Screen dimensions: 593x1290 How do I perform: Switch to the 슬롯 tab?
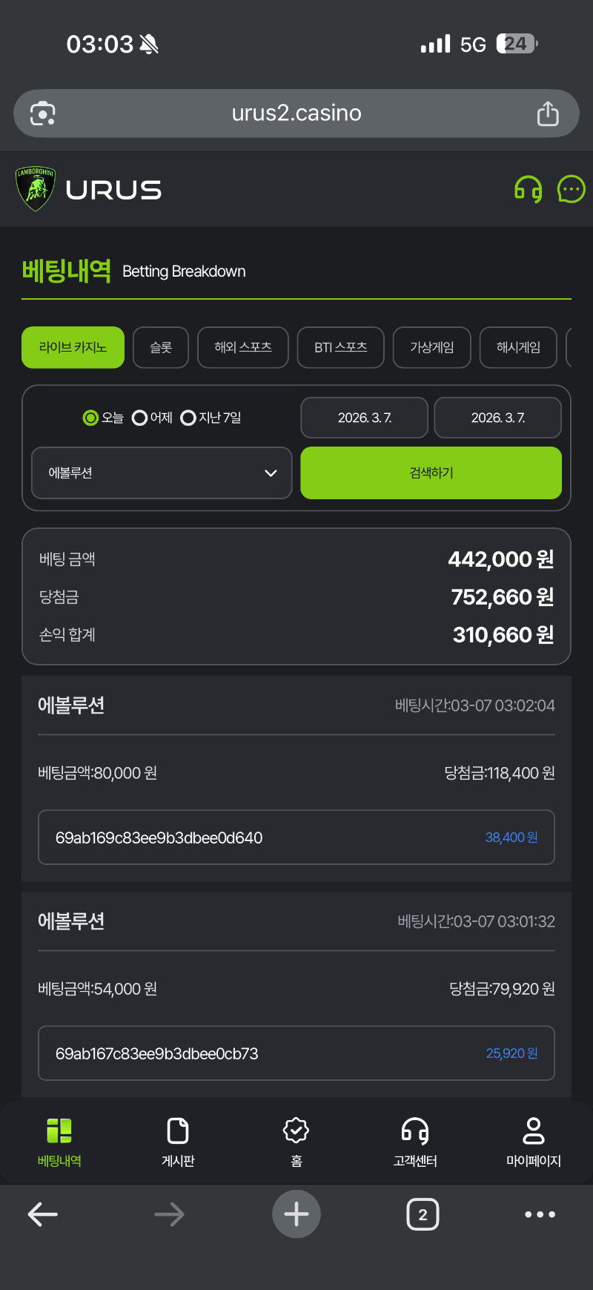(x=161, y=347)
